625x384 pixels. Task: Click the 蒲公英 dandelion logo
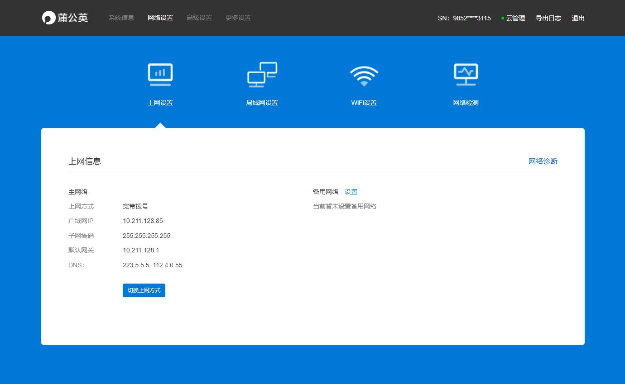(x=65, y=17)
